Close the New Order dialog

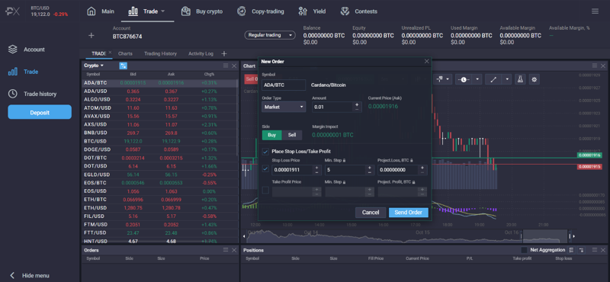[x=427, y=62]
